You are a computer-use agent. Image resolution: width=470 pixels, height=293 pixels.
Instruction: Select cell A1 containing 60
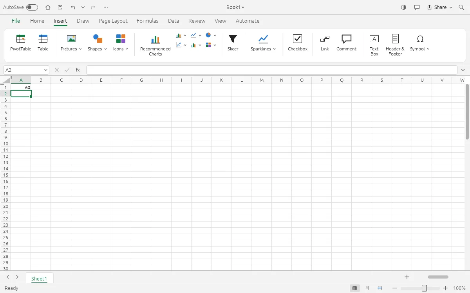point(21,87)
